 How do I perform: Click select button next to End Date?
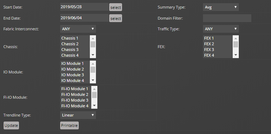click(x=116, y=18)
